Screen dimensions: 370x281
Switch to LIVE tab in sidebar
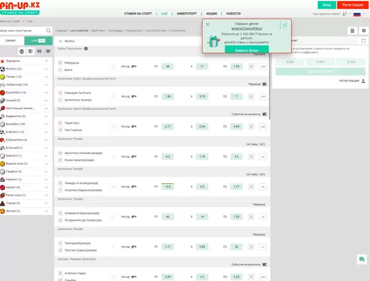pyautogui.click(x=38, y=40)
